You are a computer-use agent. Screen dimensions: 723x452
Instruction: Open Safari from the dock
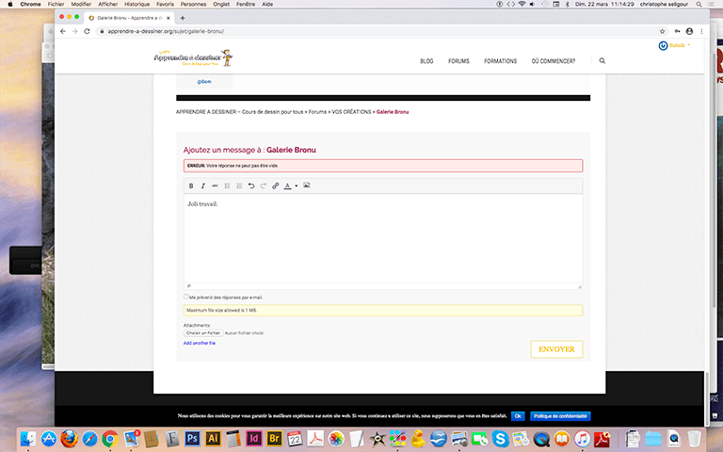coord(90,439)
